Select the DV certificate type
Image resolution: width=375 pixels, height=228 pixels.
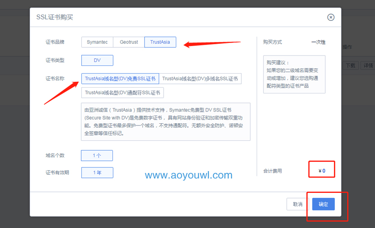97,60
